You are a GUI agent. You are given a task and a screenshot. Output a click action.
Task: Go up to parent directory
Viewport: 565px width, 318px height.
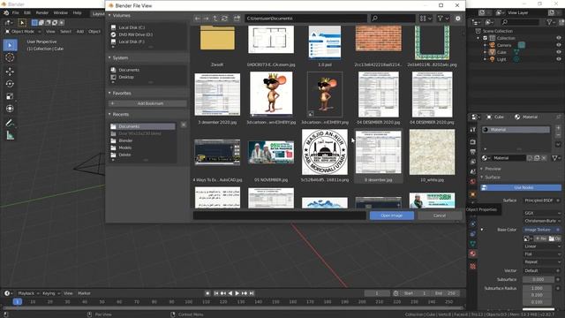tap(215, 19)
